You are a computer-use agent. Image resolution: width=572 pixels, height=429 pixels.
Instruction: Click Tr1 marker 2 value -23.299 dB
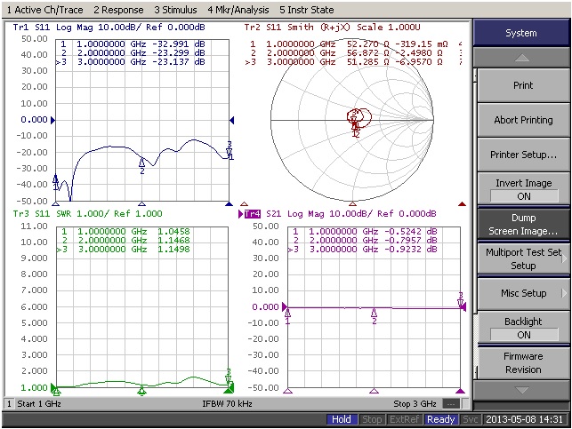[x=179, y=52]
